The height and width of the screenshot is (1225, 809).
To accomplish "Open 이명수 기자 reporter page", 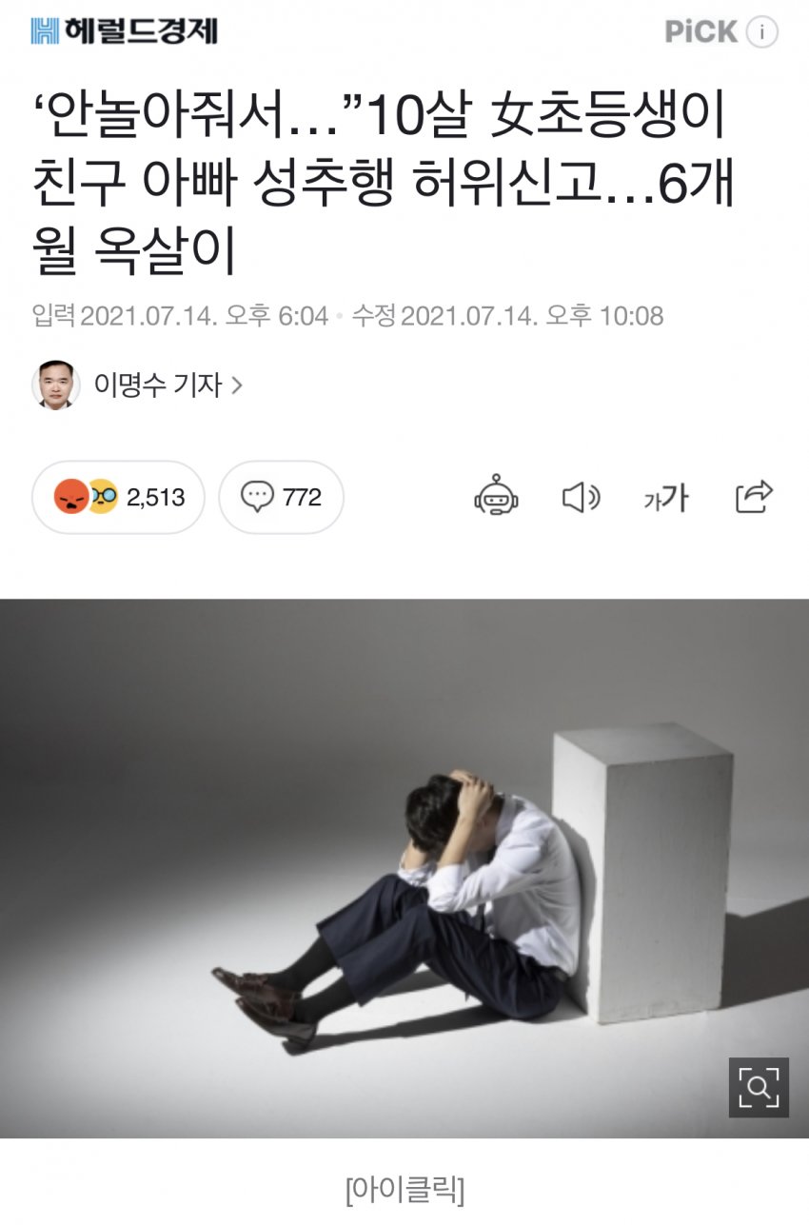I will [157, 385].
